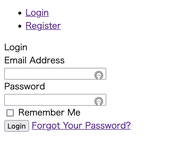Focus the Password input field
The height and width of the screenshot is (164, 192).
[55, 100]
